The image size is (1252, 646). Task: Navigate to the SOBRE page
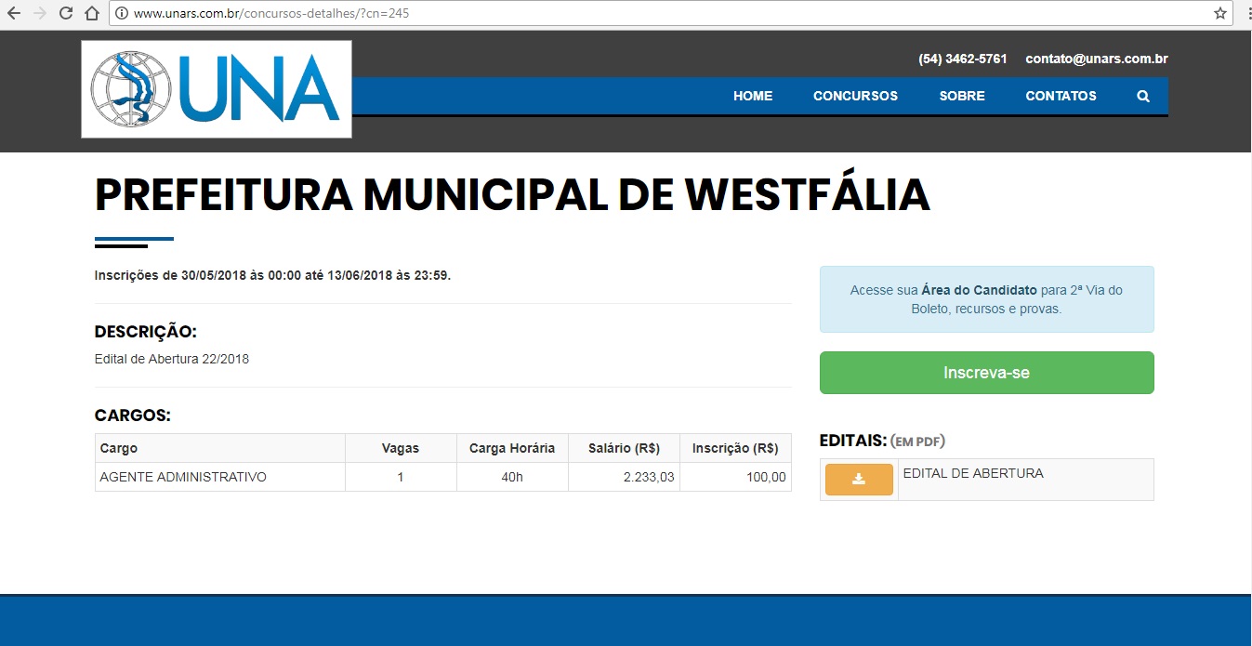pos(961,96)
